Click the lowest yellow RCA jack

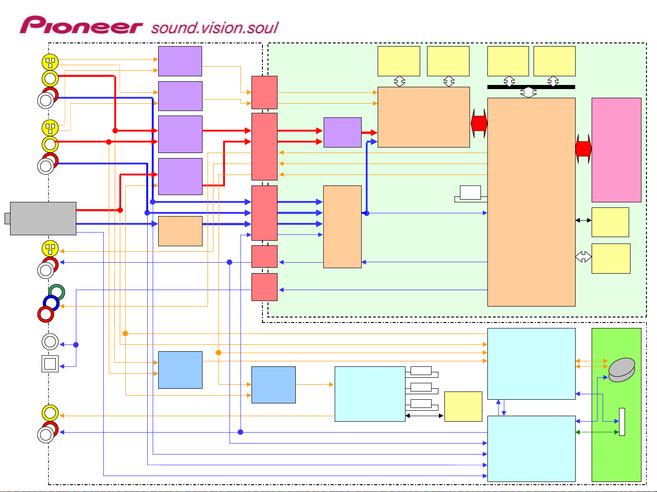point(50,413)
